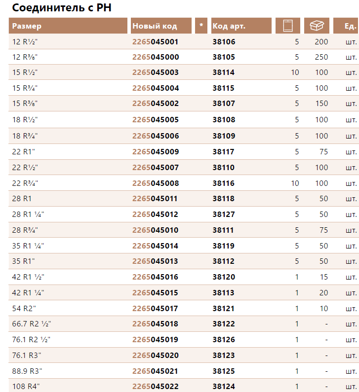Click article code 38123
The height and width of the screenshot is (392, 359).
(x=224, y=356)
